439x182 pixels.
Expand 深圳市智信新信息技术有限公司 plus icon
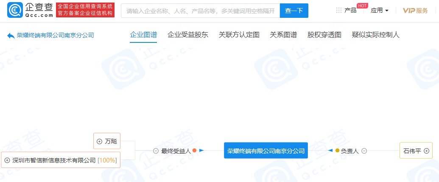tap(7, 160)
